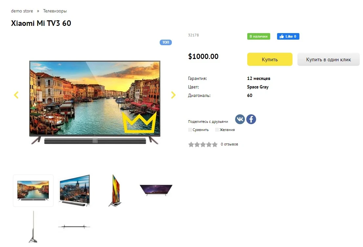The image size is (363, 247).
Task: Click the yellow crown icon on TV image
Action: tap(139, 122)
